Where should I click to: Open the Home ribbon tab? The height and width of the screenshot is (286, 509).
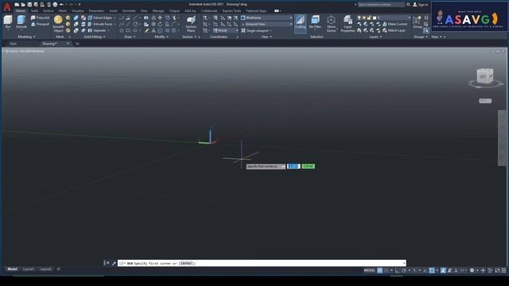[21, 10]
